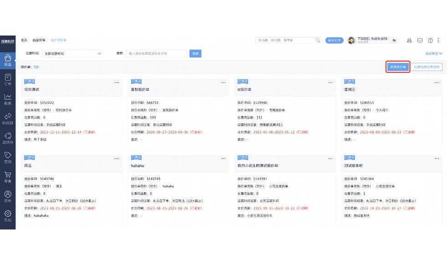447x265 pixels.
Task: Expand the 全部运营时间 dropdown
Action: tap(72, 53)
